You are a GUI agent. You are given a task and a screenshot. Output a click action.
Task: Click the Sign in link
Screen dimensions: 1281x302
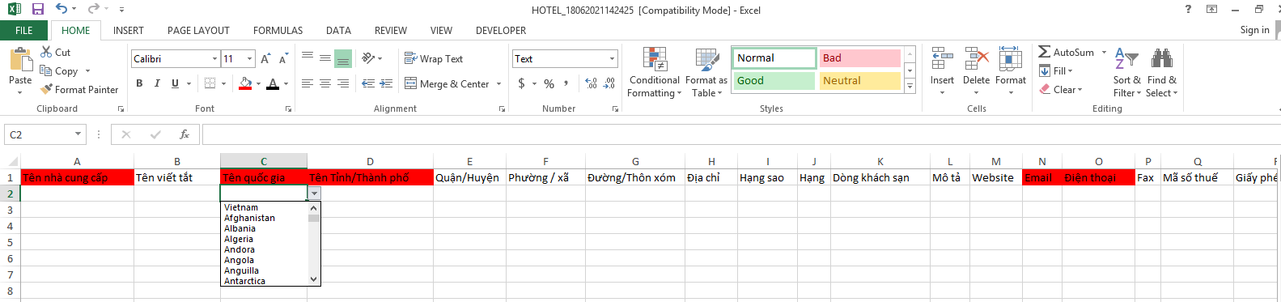click(x=1254, y=30)
